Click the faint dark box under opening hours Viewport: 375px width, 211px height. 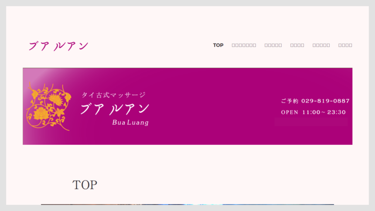click(x=311, y=122)
